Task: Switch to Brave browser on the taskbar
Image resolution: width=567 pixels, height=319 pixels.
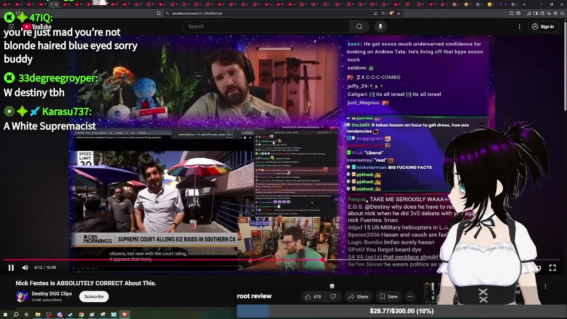Action: coord(124,315)
